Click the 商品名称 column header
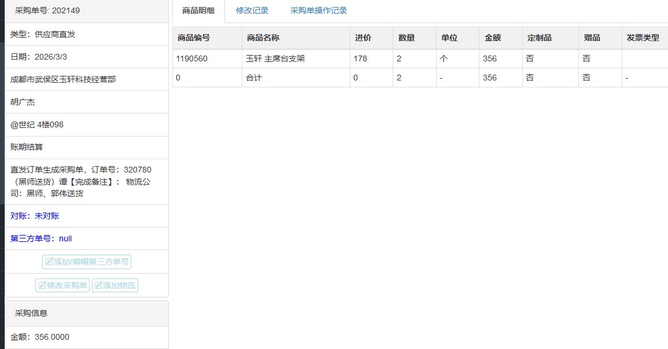Screen dimensions: 668x349 (x=263, y=38)
